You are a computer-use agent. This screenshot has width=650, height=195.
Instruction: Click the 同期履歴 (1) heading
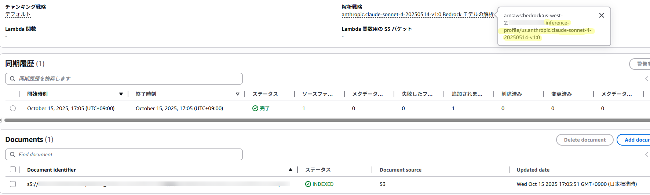tap(25, 64)
